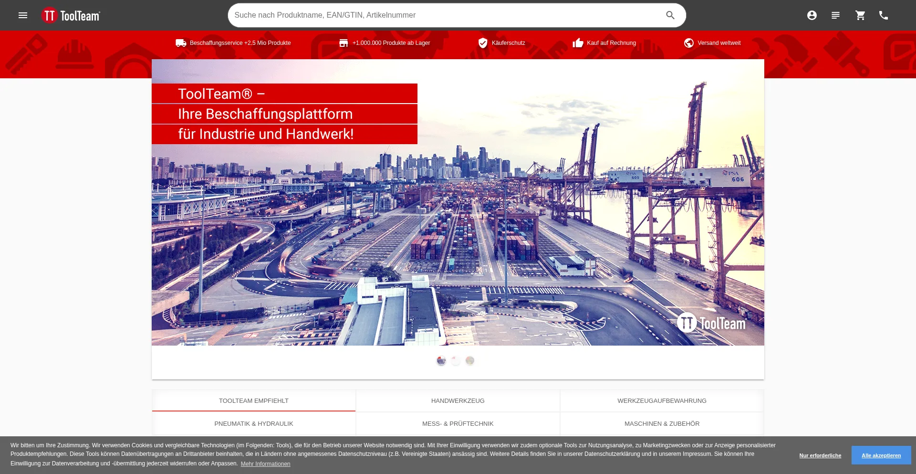Open the shopping cart

click(860, 15)
